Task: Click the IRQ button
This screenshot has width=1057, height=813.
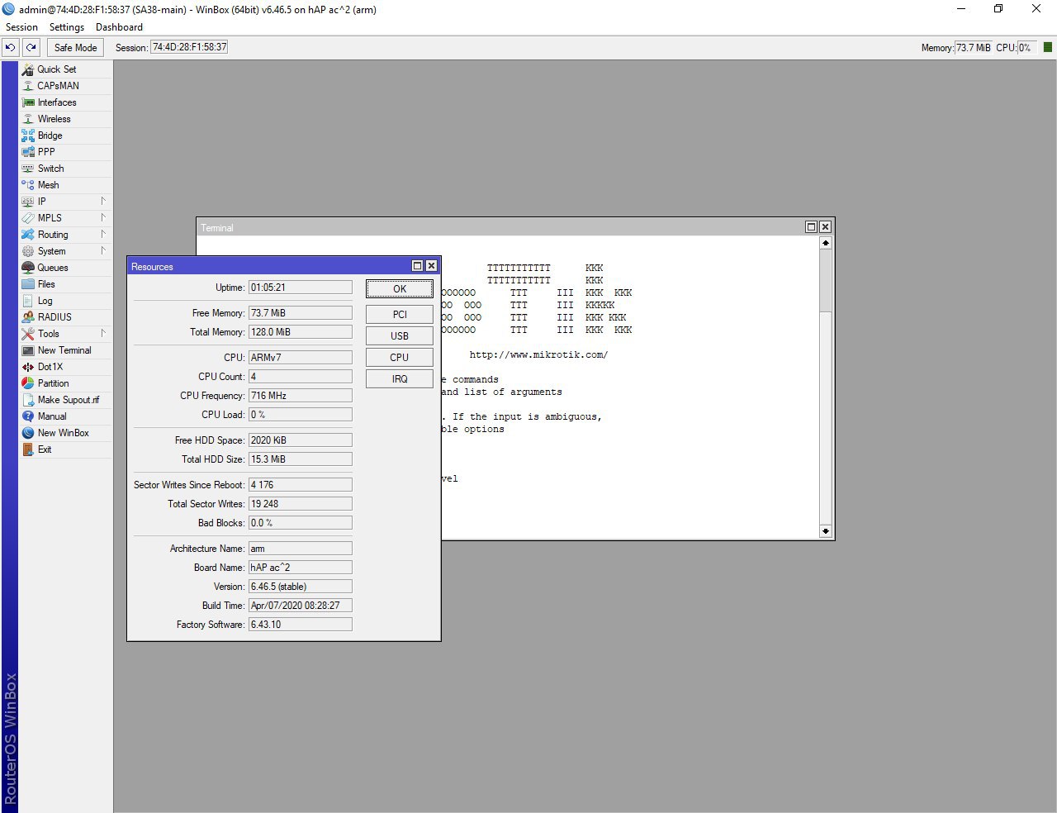Action: click(400, 379)
